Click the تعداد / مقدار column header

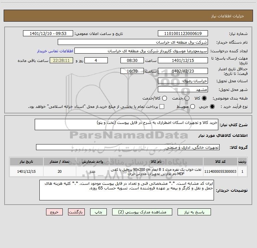pyautogui.click(x=59, y=161)
